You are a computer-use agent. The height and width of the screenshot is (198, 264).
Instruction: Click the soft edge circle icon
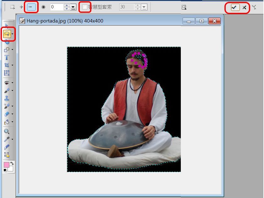pyautogui.click(x=43, y=7)
